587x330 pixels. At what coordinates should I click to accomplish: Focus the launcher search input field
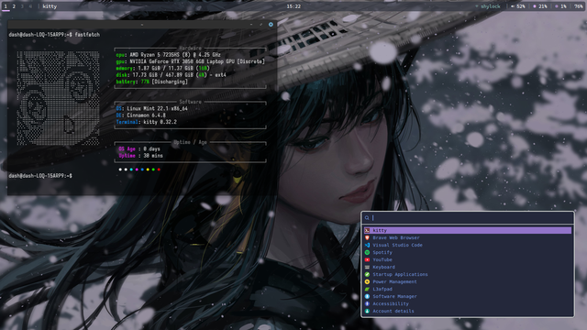click(x=468, y=218)
